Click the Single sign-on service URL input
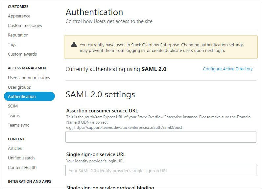The image size is (262, 189). click(x=161, y=171)
